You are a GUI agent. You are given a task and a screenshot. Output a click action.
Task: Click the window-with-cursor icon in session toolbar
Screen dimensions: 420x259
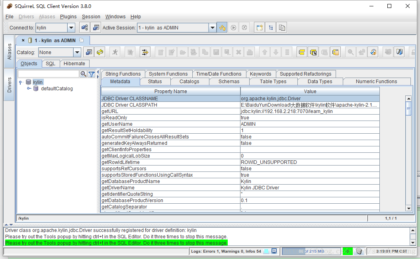tap(313, 52)
